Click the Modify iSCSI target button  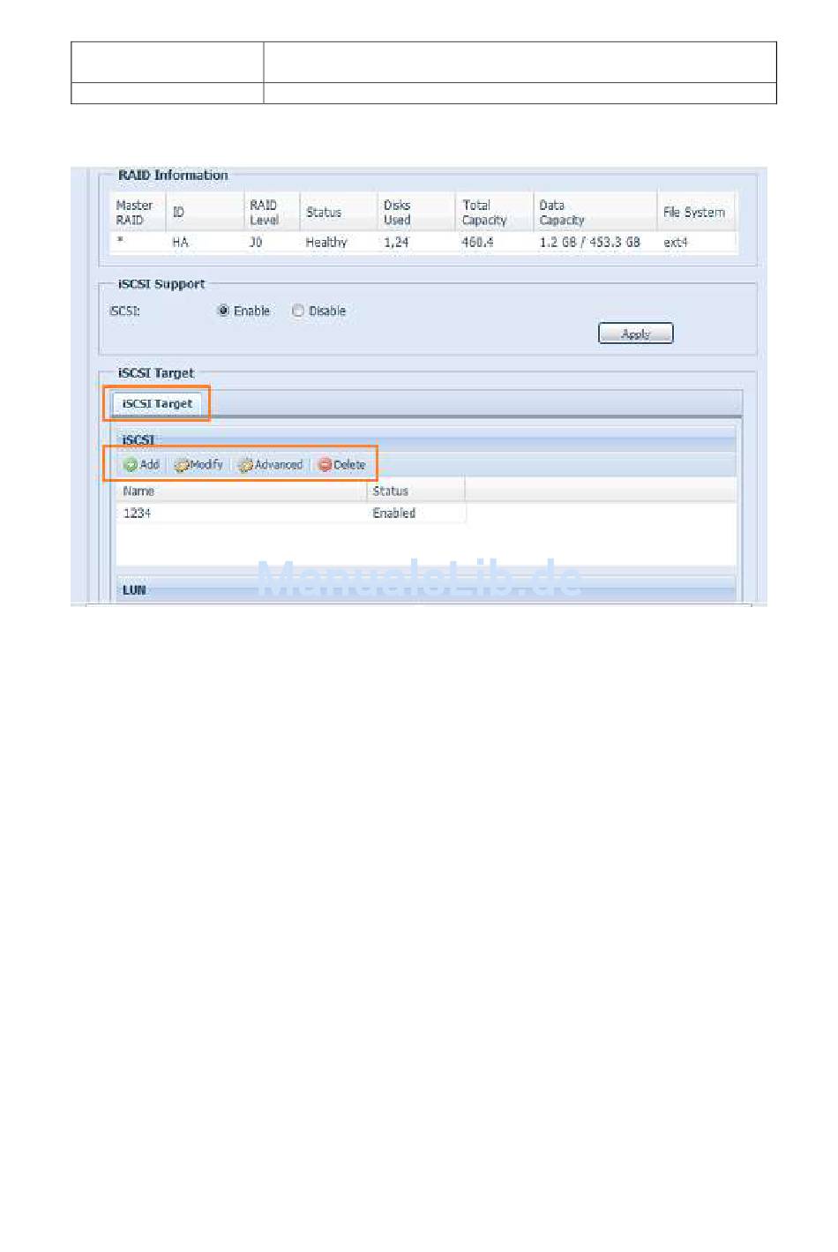point(198,465)
